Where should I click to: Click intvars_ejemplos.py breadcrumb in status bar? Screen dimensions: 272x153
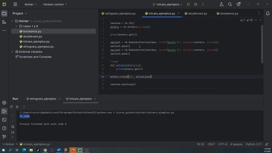35,144
